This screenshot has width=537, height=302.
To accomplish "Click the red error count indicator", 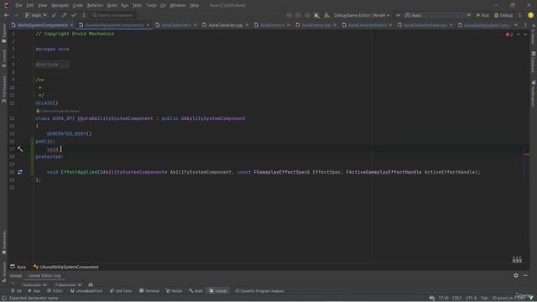I will [509, 34].
